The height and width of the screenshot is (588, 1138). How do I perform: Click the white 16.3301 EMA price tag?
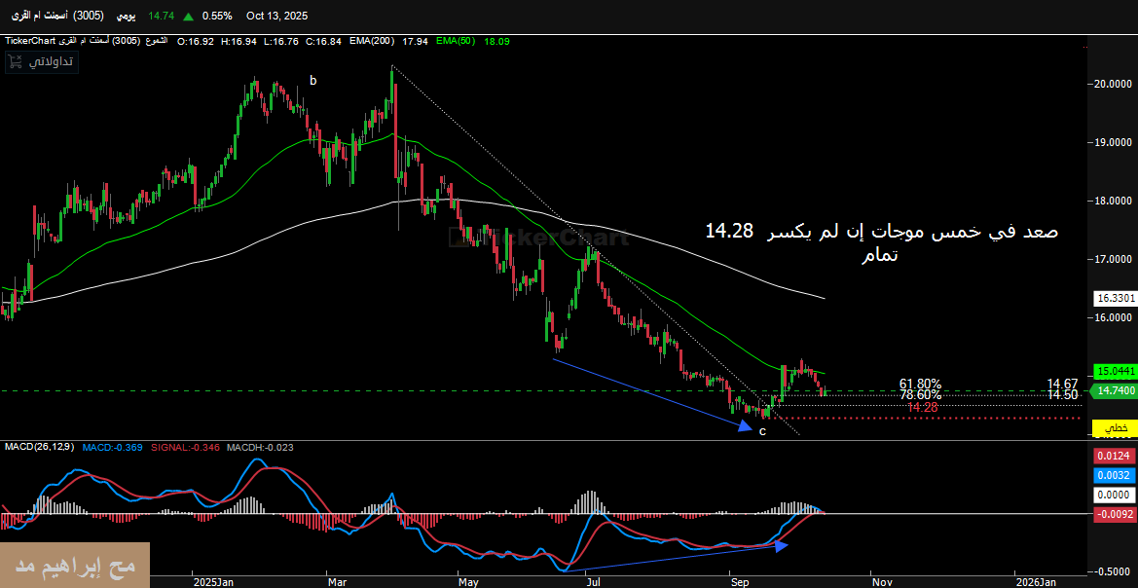pos(1112,298)
